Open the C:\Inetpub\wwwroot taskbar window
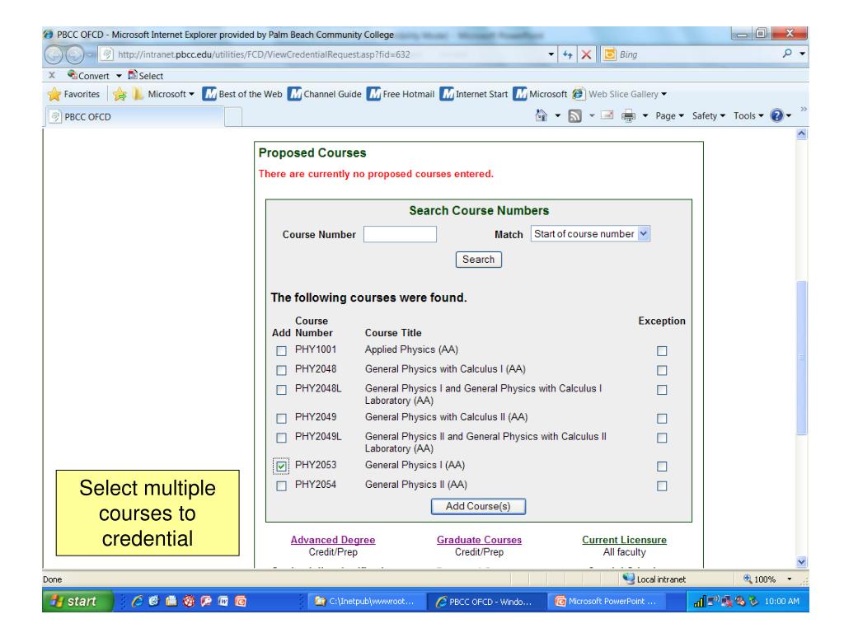 [366, 601]
